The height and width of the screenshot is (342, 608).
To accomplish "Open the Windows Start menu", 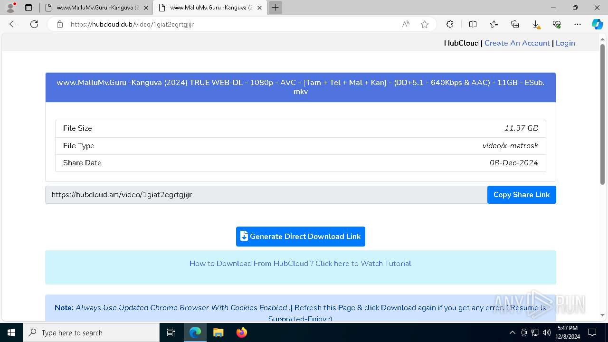I will [11, 332].
